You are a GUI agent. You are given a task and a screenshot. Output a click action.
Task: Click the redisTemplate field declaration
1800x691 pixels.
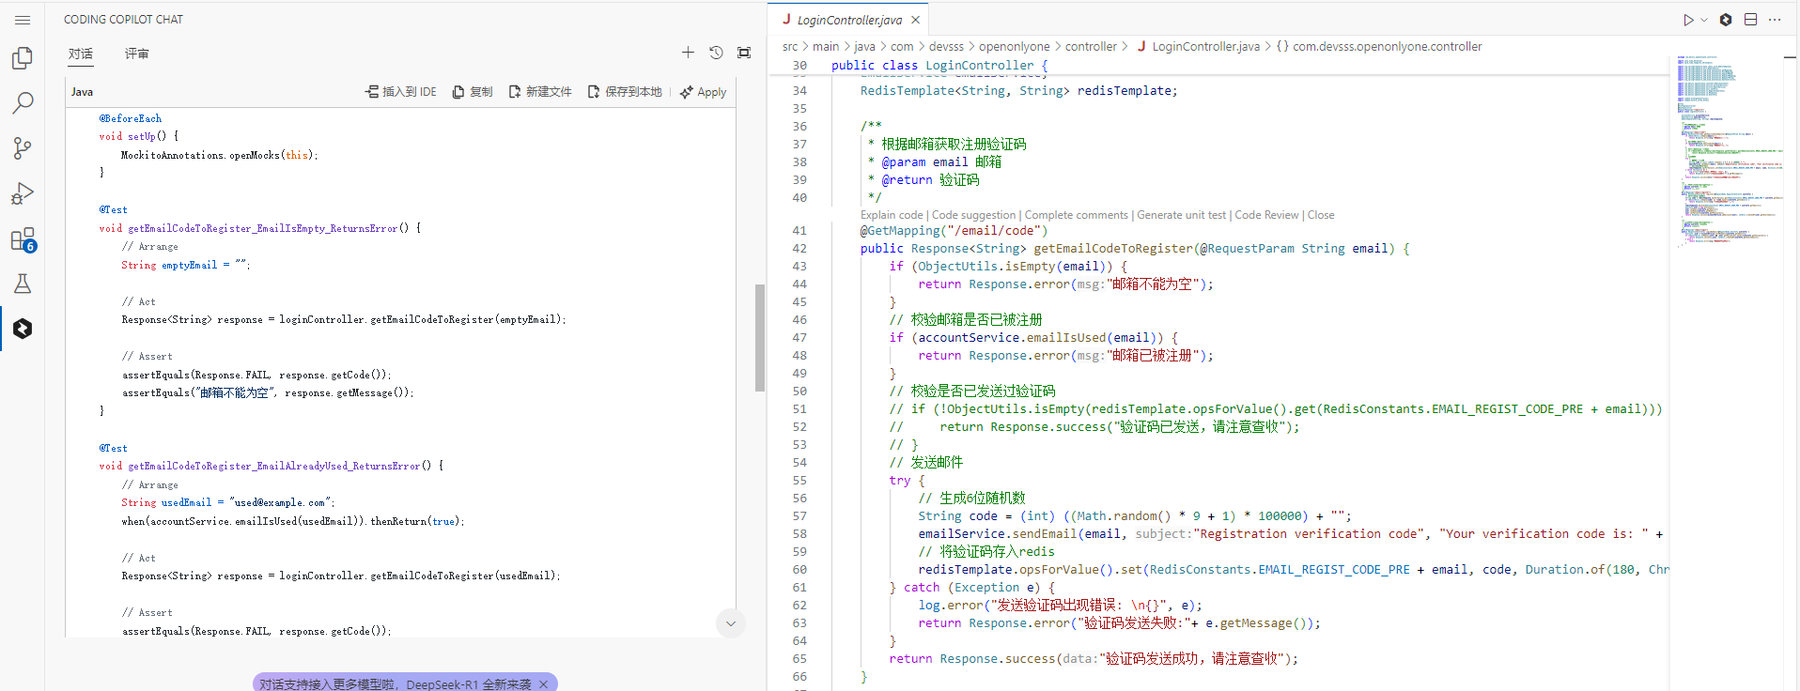pyautogui.click(x=1018, y=91)
